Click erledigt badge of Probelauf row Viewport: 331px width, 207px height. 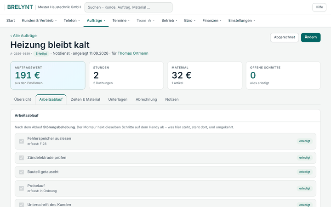point(305,189)
